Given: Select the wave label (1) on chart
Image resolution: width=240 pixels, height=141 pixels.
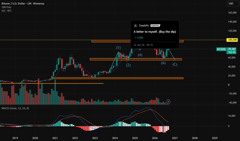Looking at the screenshot, I should click(118, 48).
